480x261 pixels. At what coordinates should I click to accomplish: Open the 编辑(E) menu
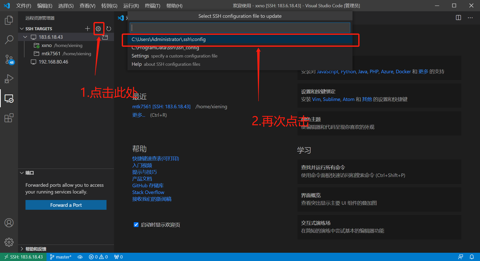click(44, 5)
